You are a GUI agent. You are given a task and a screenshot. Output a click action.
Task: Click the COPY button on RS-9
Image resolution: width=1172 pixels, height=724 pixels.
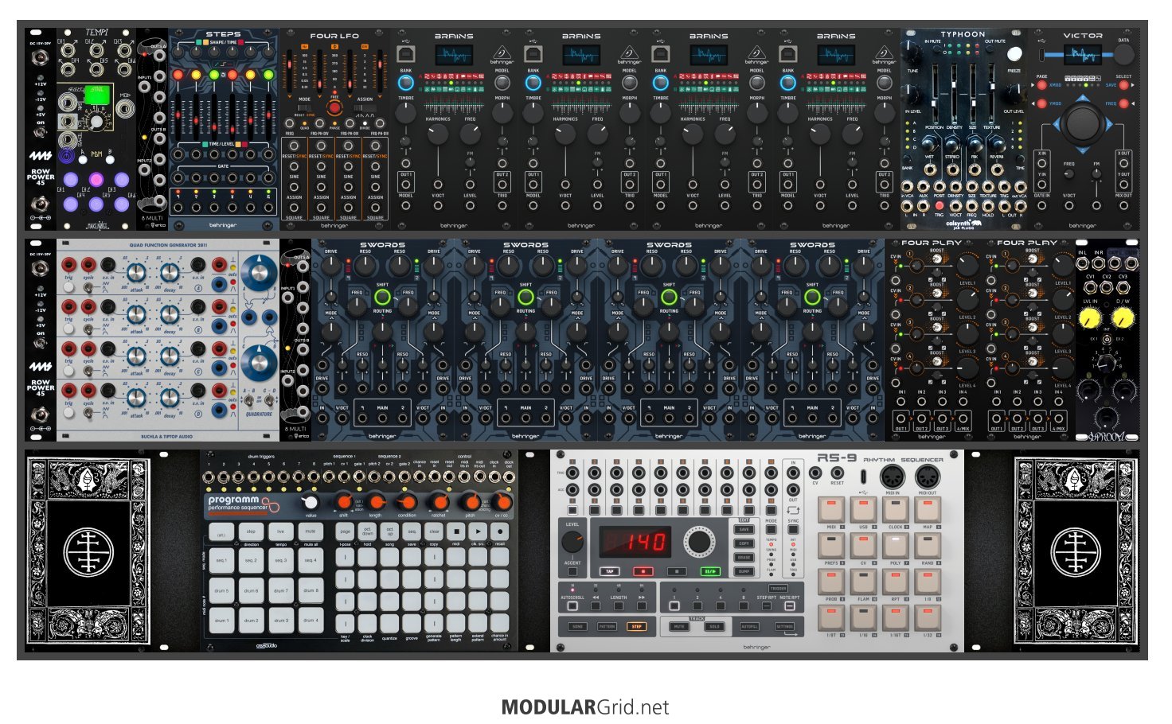pos(744,543)
